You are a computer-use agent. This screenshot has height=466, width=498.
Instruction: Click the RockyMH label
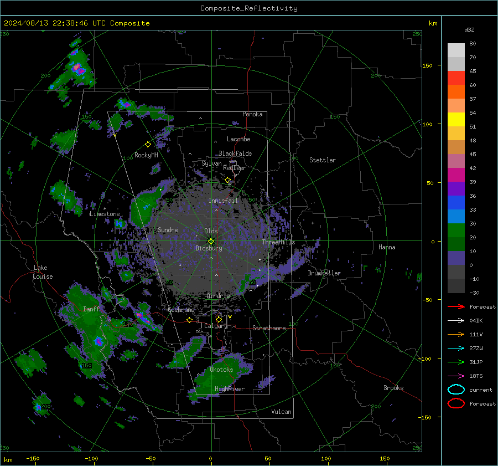point(146,155)
